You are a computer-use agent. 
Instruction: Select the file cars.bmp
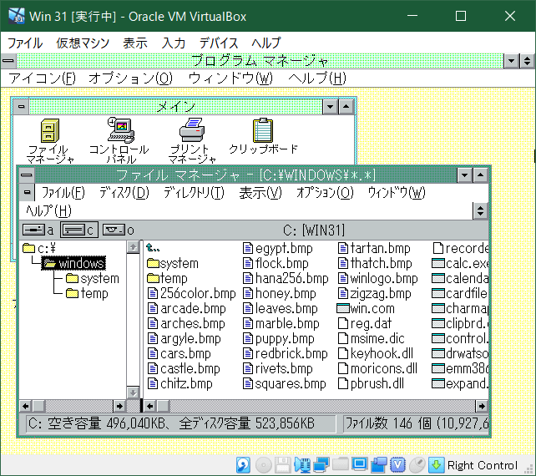click(180, 353)
